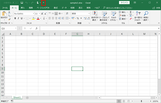
Task: Open the ファイル tab
Action: pos(5,8)
